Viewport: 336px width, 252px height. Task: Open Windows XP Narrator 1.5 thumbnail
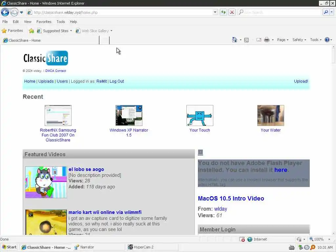pyautogui.click(x=129, y=115)
